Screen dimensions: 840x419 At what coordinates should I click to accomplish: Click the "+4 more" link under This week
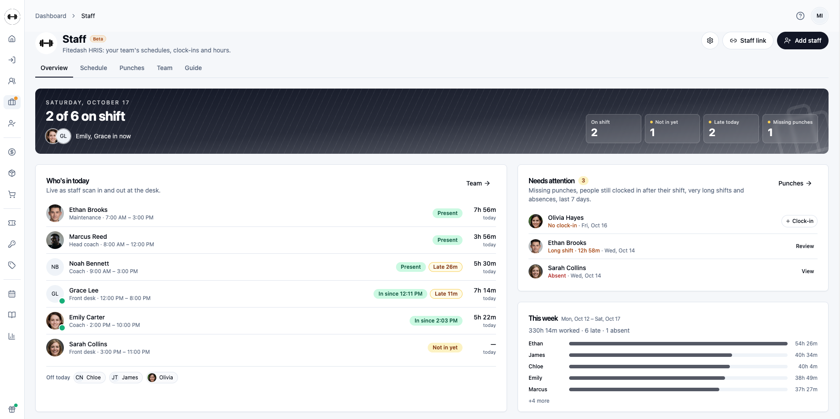539,401
